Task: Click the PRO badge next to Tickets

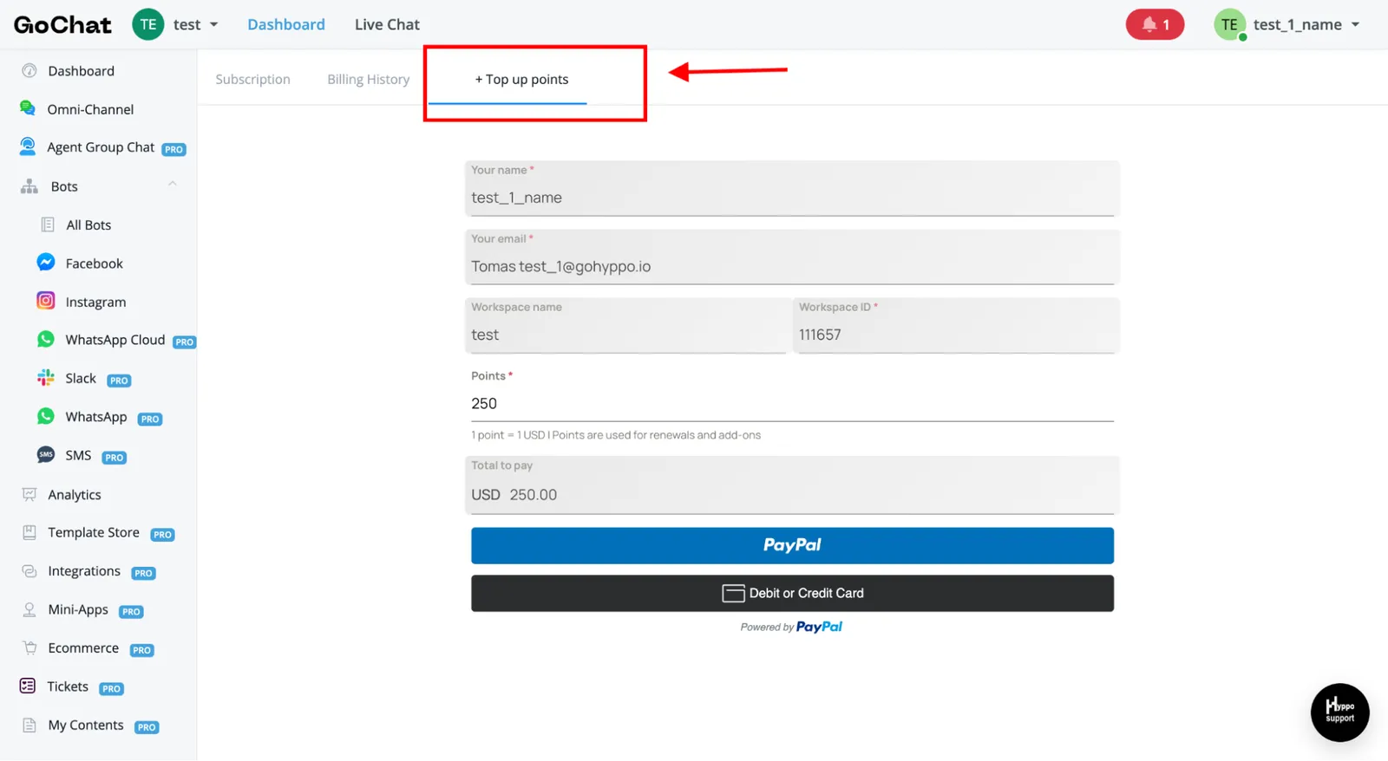Action: (x=111, y=688)
